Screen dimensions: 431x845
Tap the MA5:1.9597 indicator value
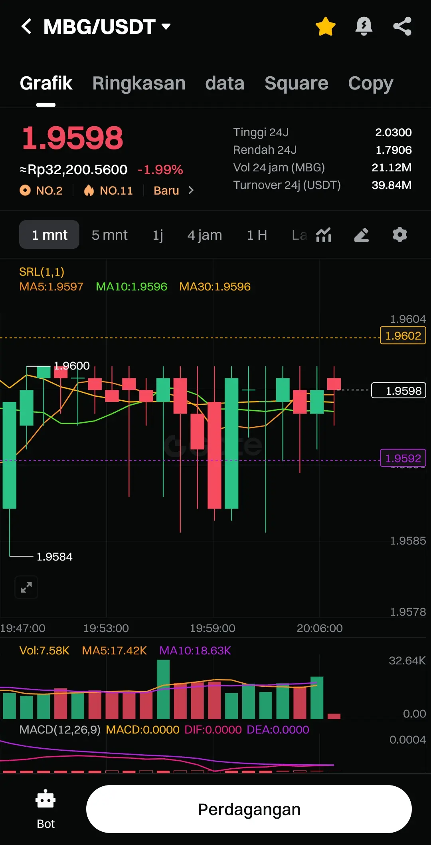(x=51, y=286)
